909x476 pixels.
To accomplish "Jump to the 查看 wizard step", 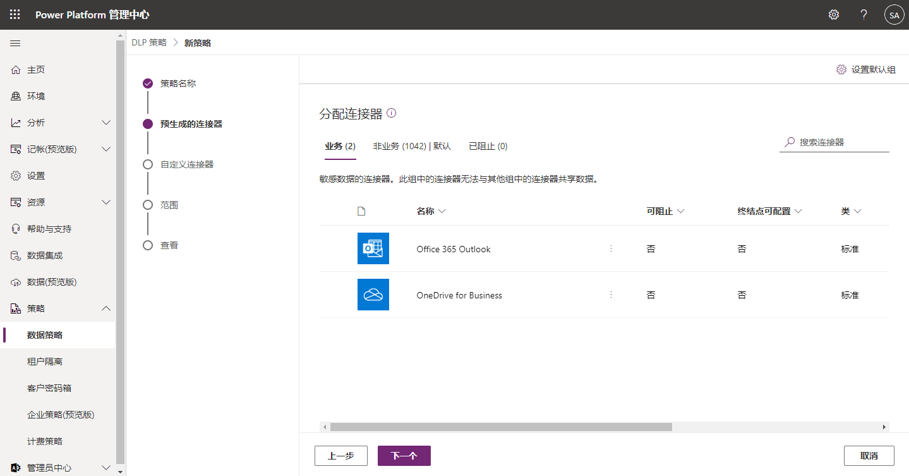I will click(169, 245).
